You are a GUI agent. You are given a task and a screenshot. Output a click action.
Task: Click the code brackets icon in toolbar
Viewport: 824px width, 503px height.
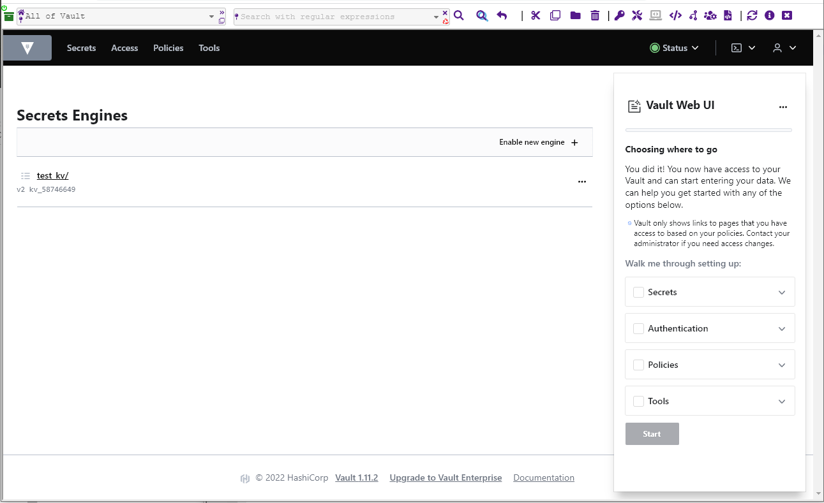[675, 15]
